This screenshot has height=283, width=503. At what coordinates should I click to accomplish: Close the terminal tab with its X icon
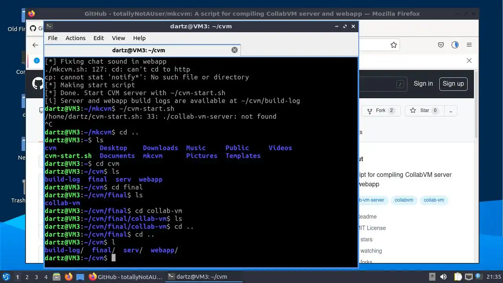tap(235, 50)
